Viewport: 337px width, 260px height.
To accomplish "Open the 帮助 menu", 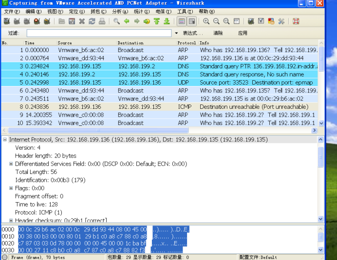I will point(207,12).
